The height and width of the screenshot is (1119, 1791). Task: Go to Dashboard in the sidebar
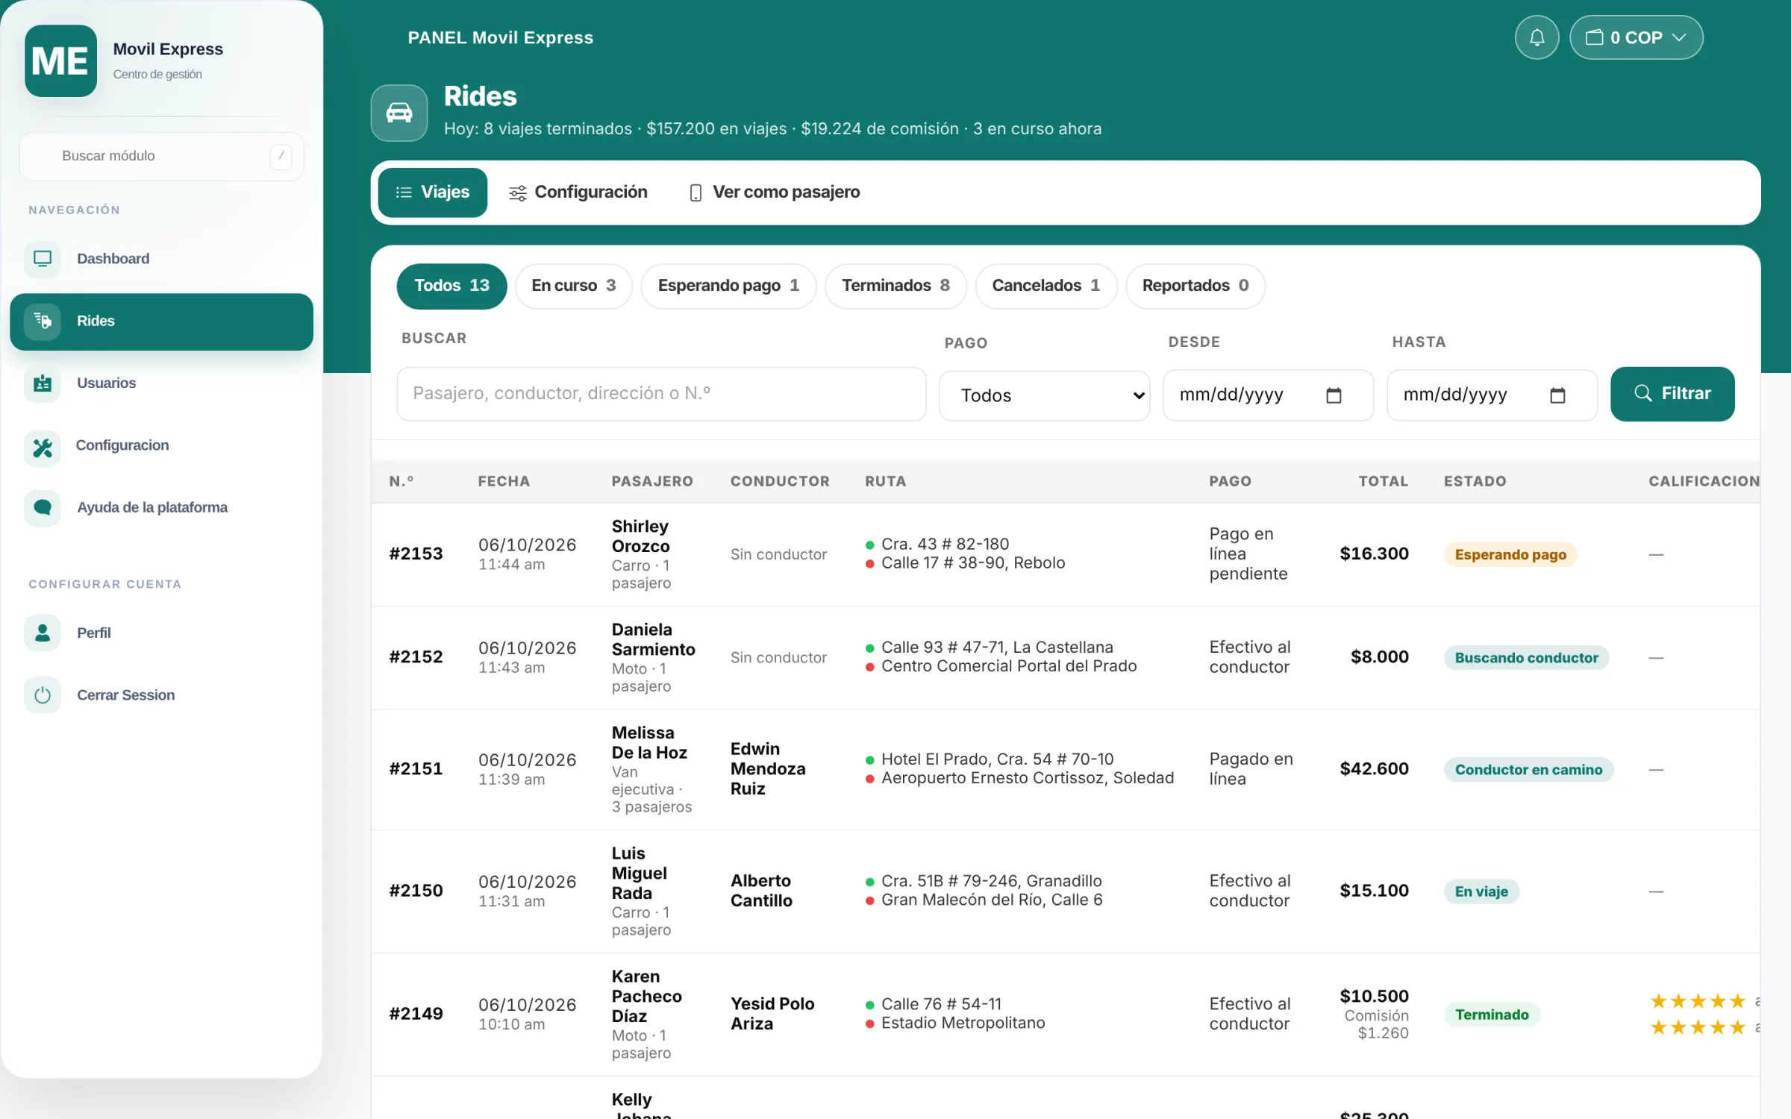(161, 259)
